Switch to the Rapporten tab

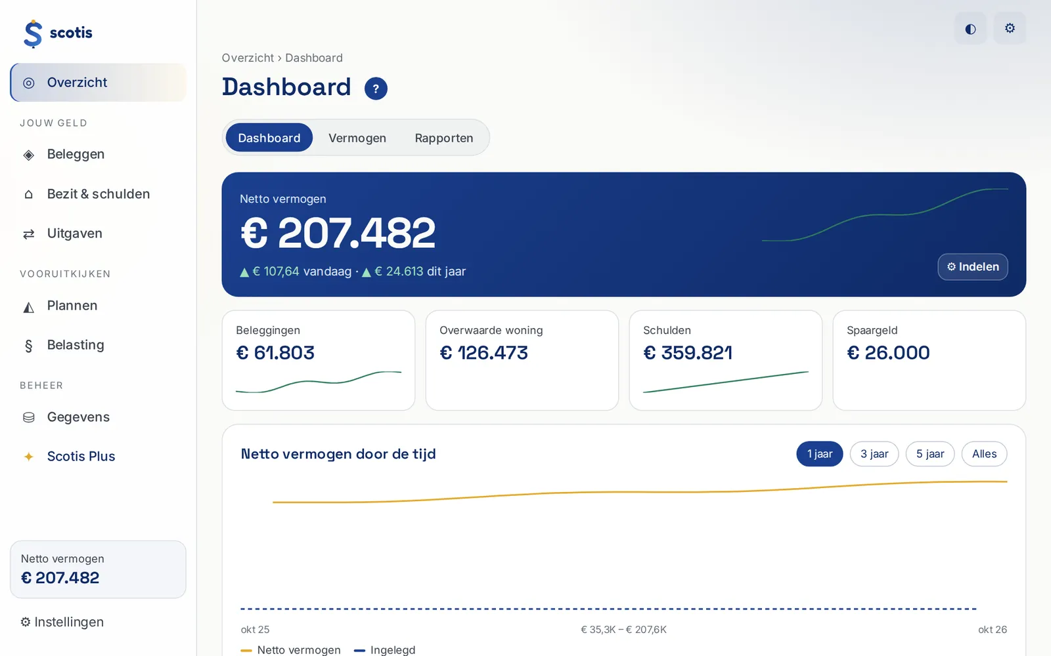pyautogui.click(x=444, y=138)
